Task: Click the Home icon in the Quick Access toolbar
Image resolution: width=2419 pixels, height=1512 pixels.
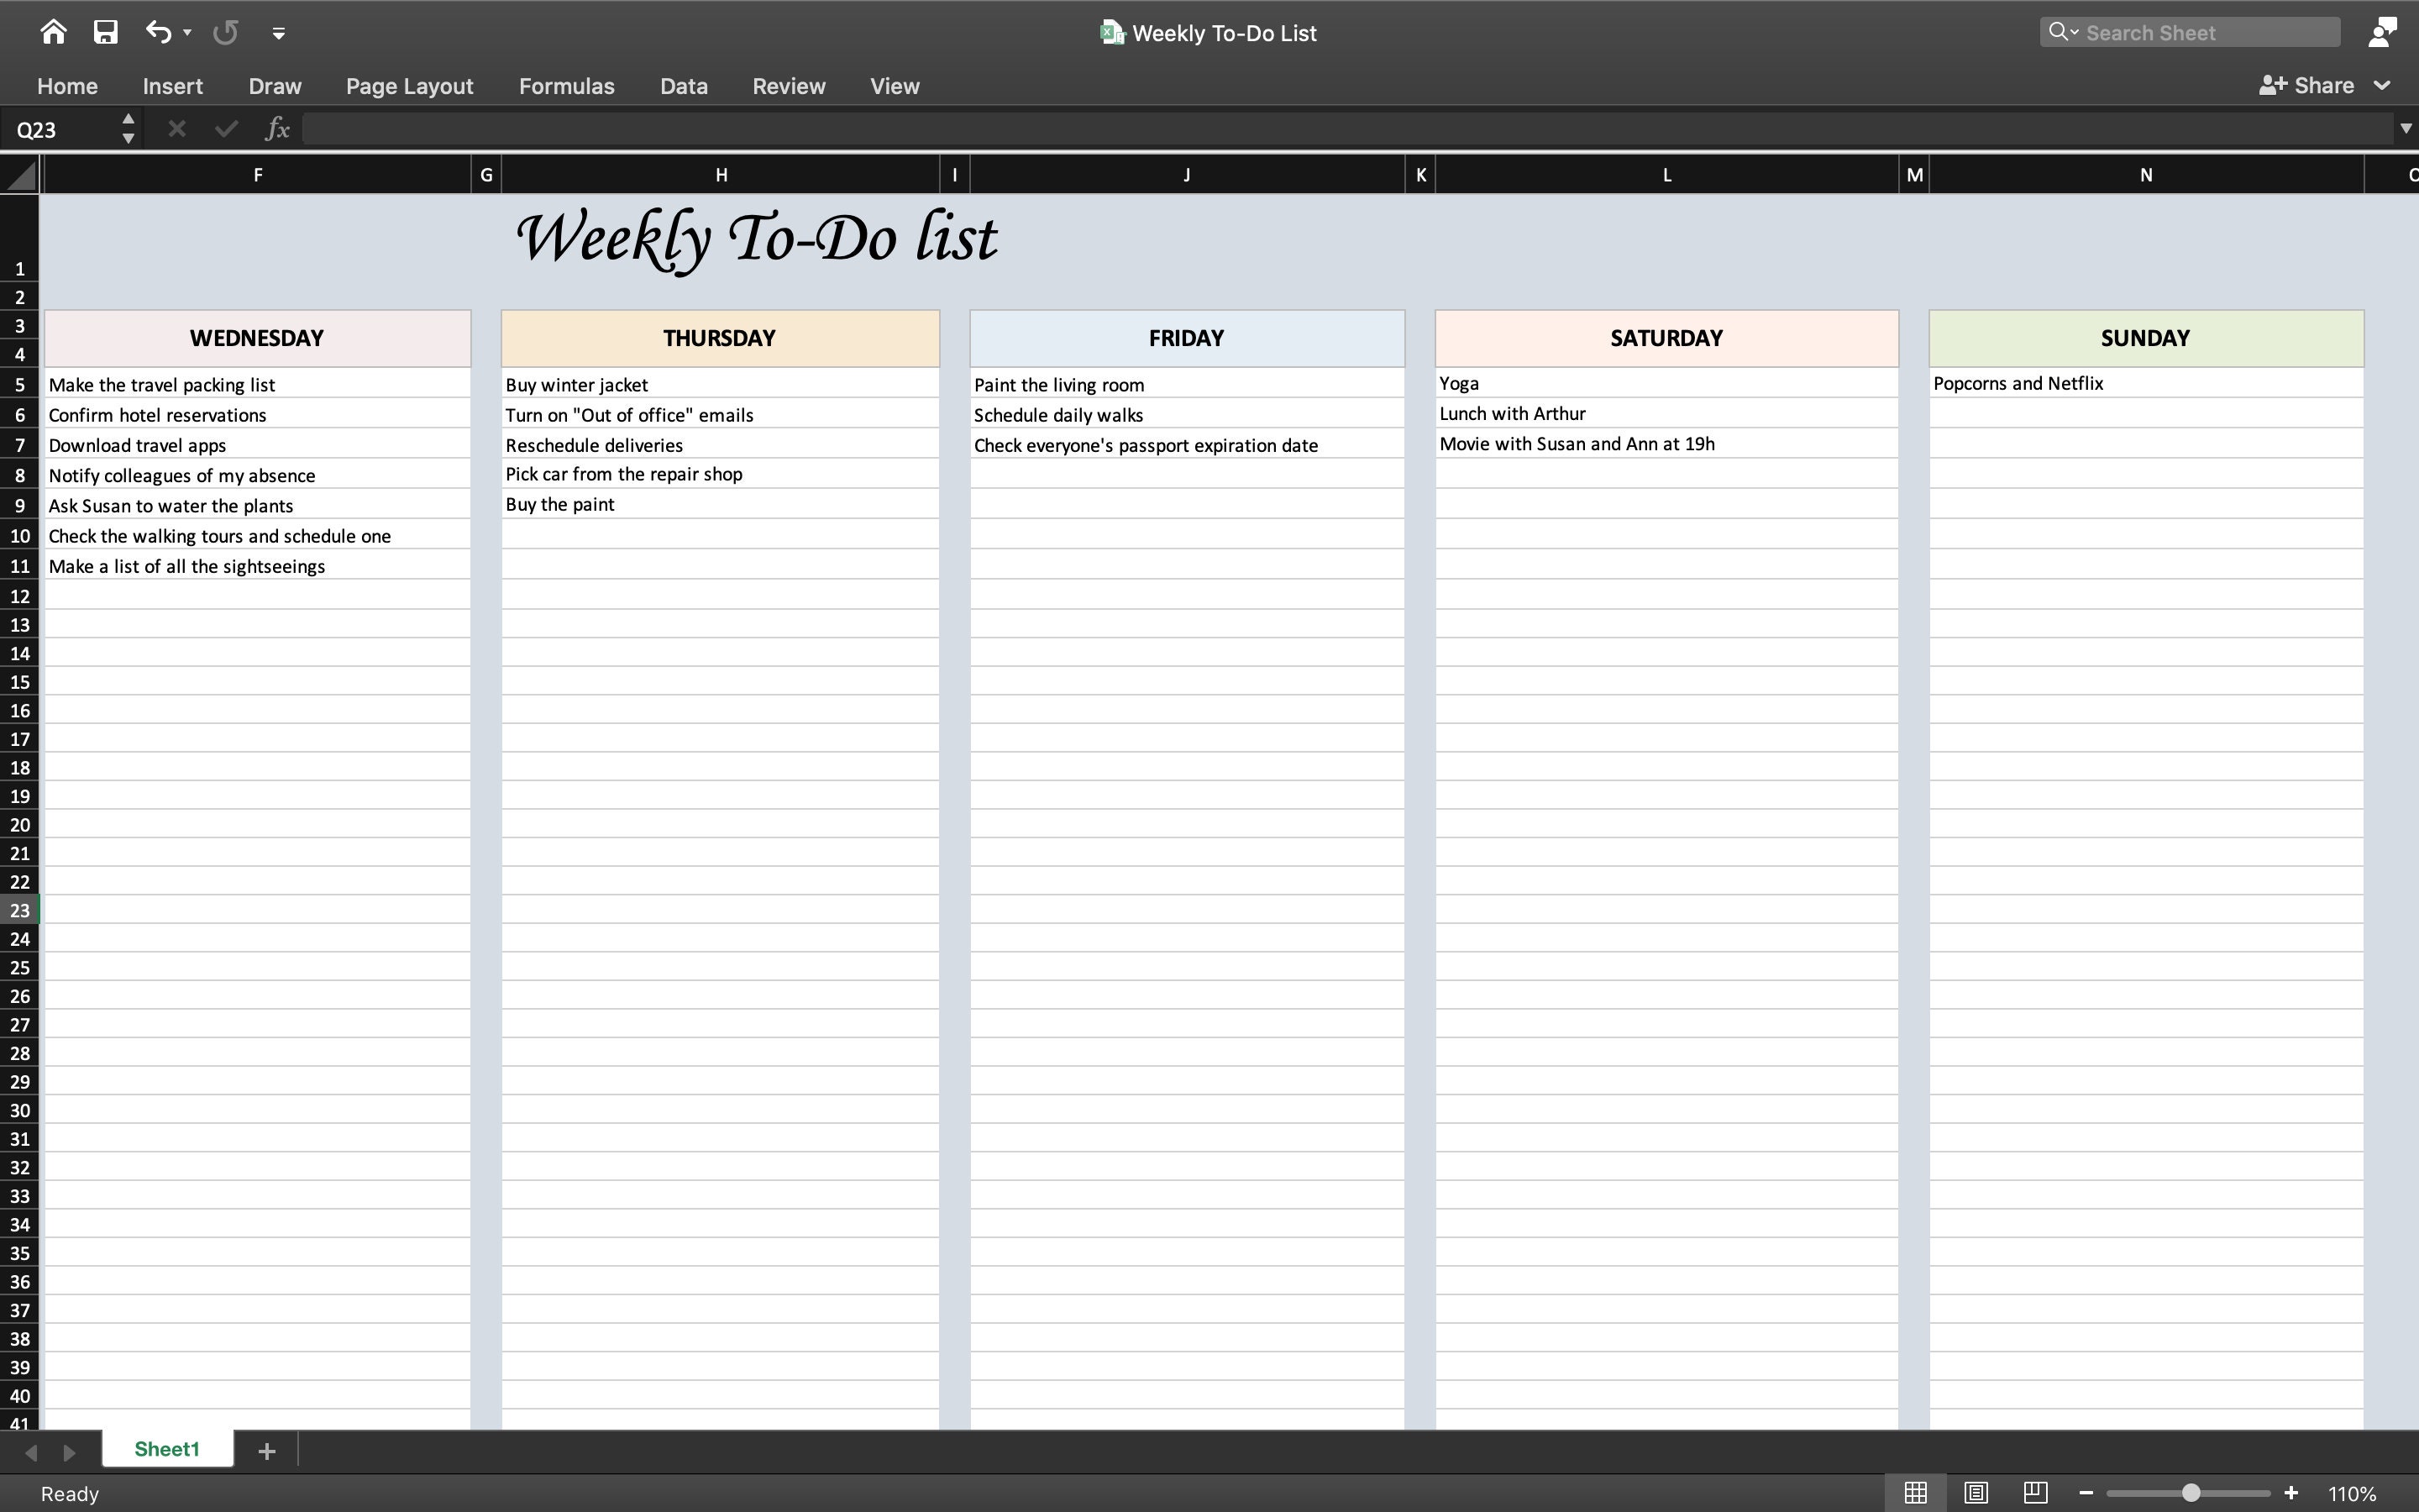Action: point(54,32)
